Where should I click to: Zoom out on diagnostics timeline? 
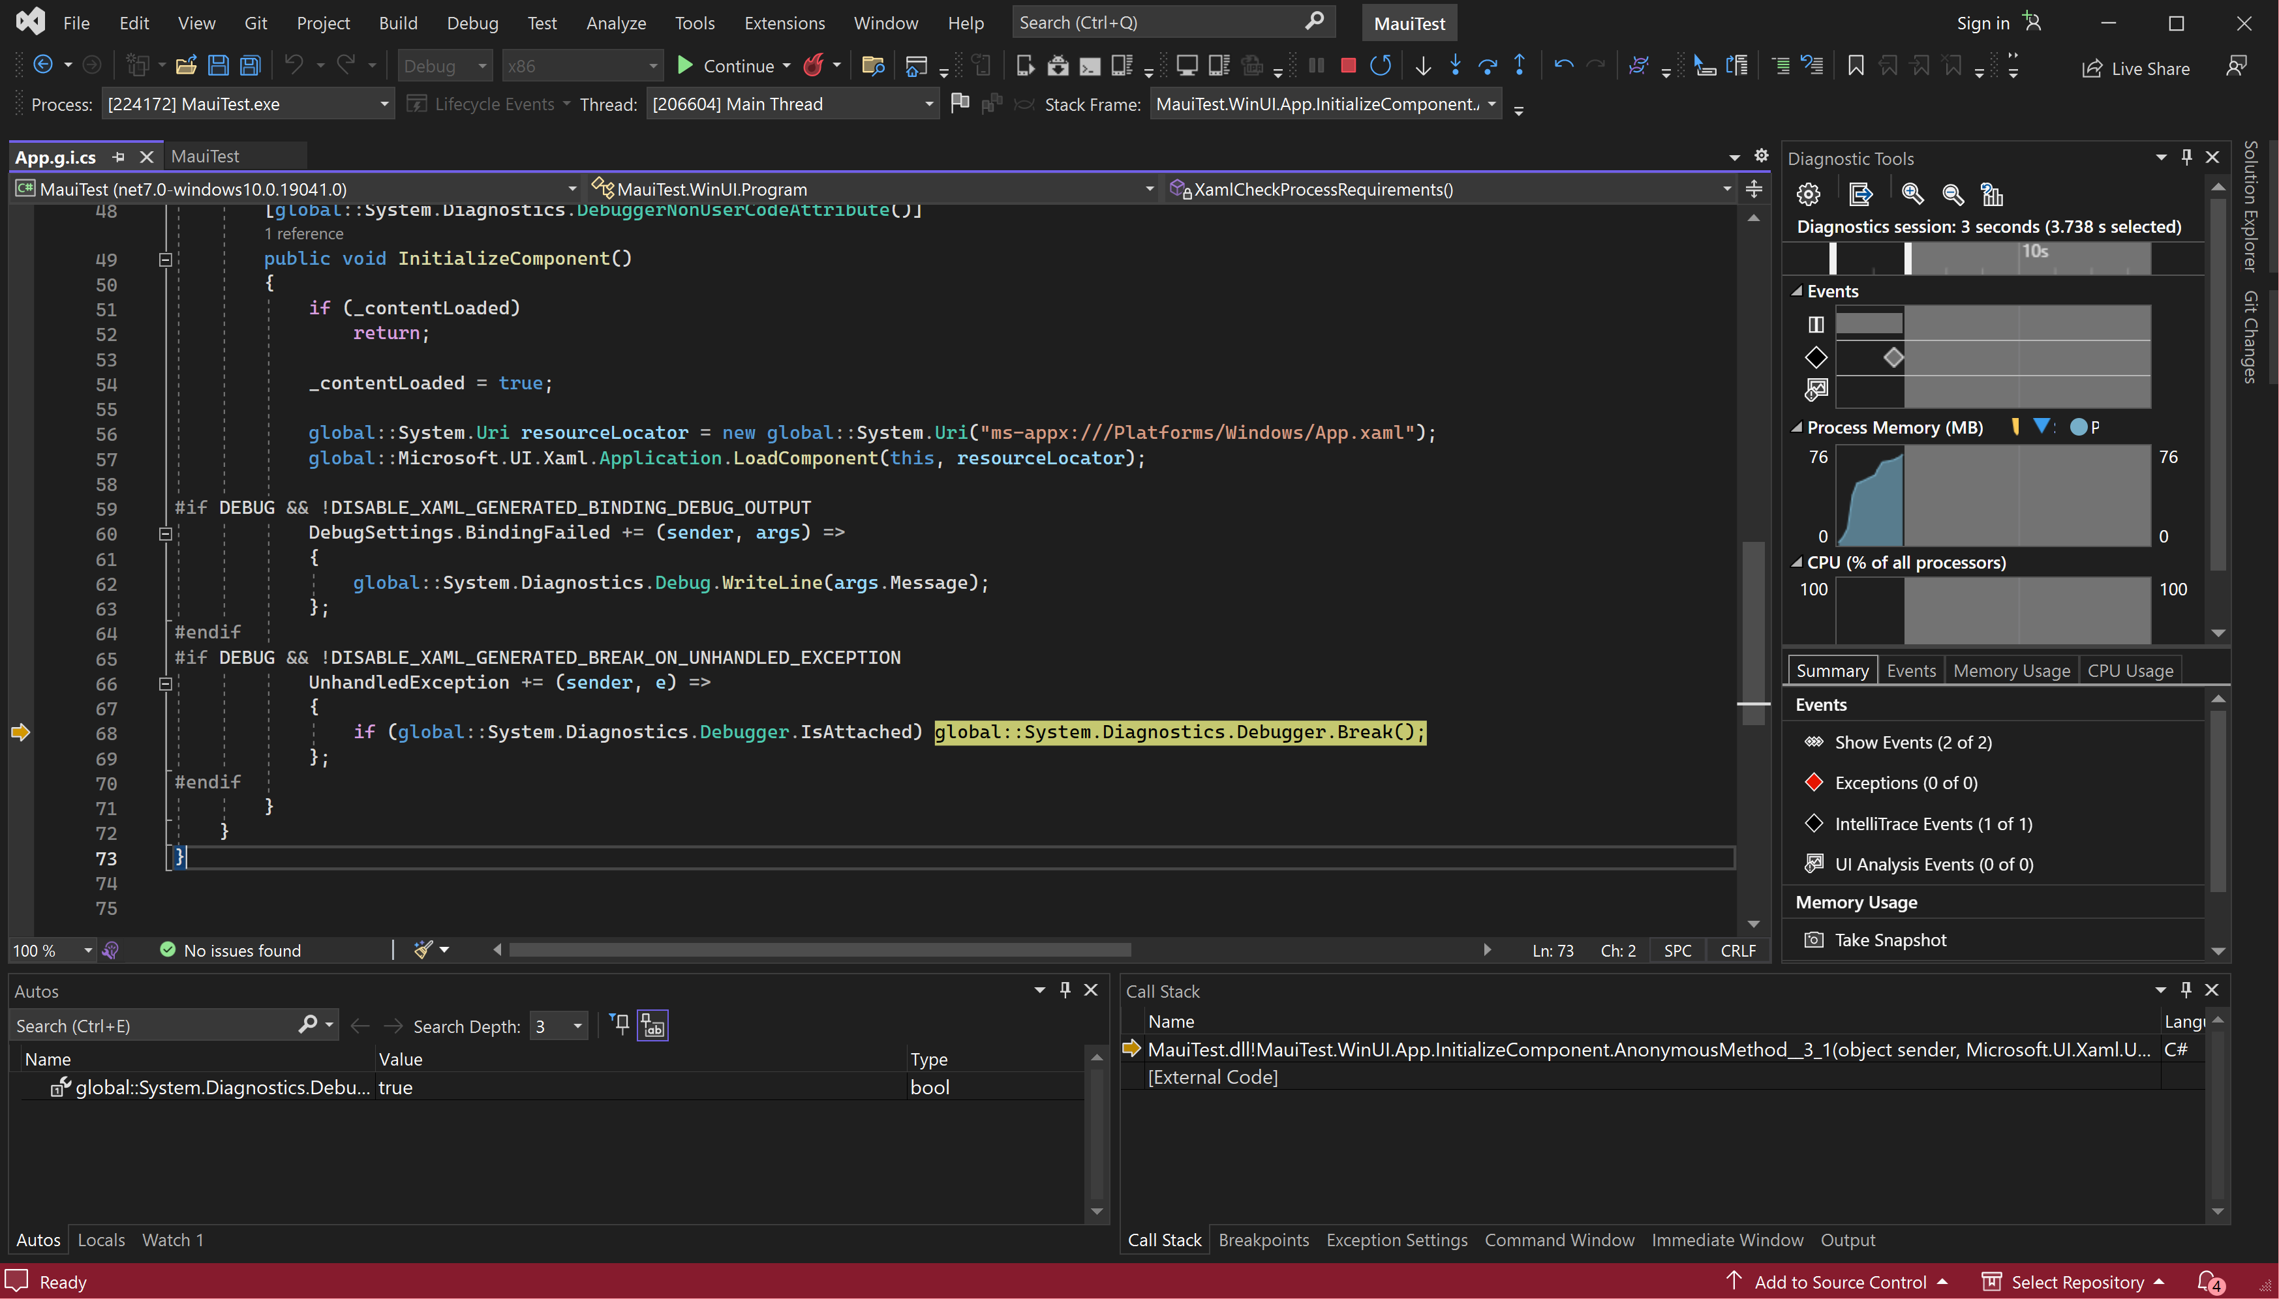1952,194
